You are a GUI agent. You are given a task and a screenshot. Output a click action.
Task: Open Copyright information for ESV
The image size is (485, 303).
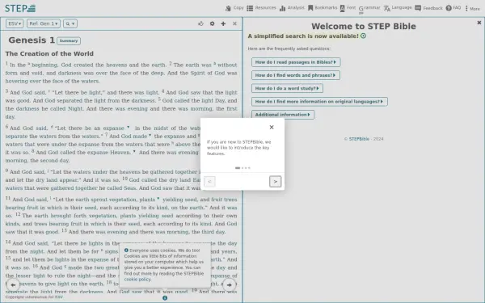(x=34, y=297)
